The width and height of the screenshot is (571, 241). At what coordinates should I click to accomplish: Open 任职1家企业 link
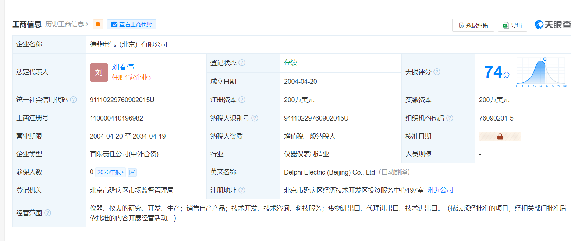tap(131, 78)
